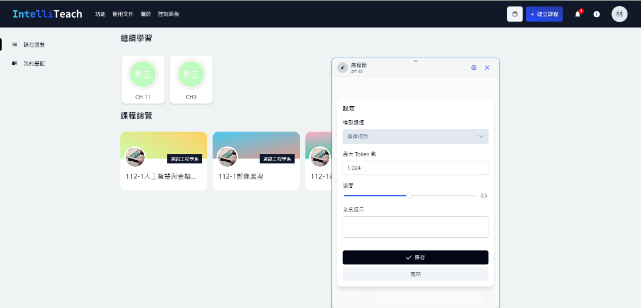Click the 系統提示 text area
641x308 pixels.
click(415, 227)
